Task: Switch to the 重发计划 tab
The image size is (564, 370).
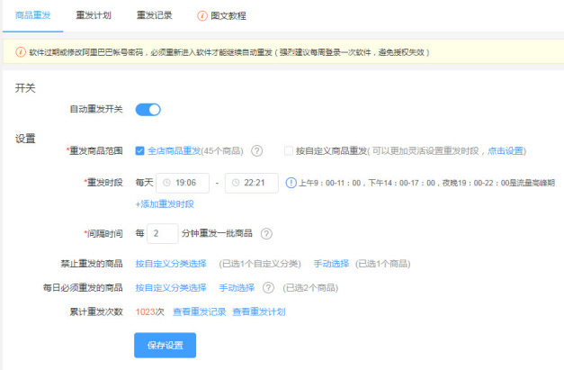Action: click(94, 15)
